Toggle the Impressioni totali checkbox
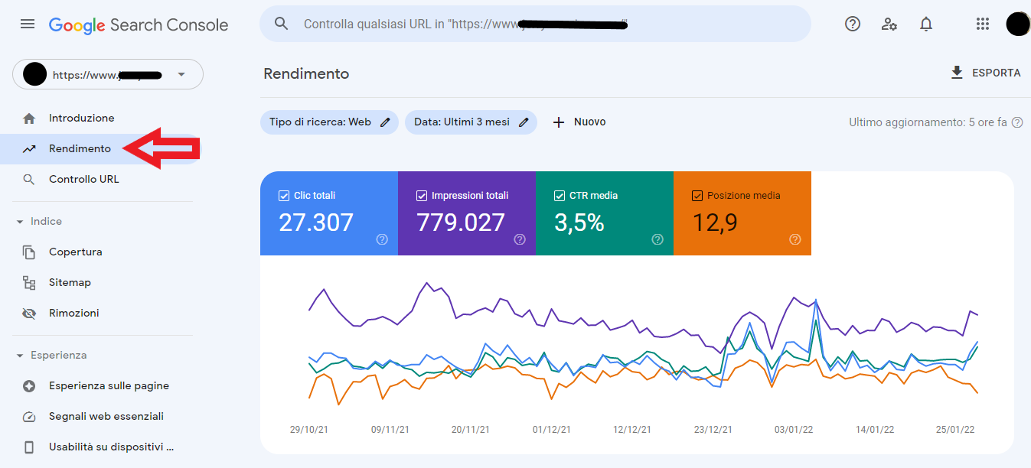Image resolution: width=1031 pixels, height=468 pixels. (x=422, y=196)
